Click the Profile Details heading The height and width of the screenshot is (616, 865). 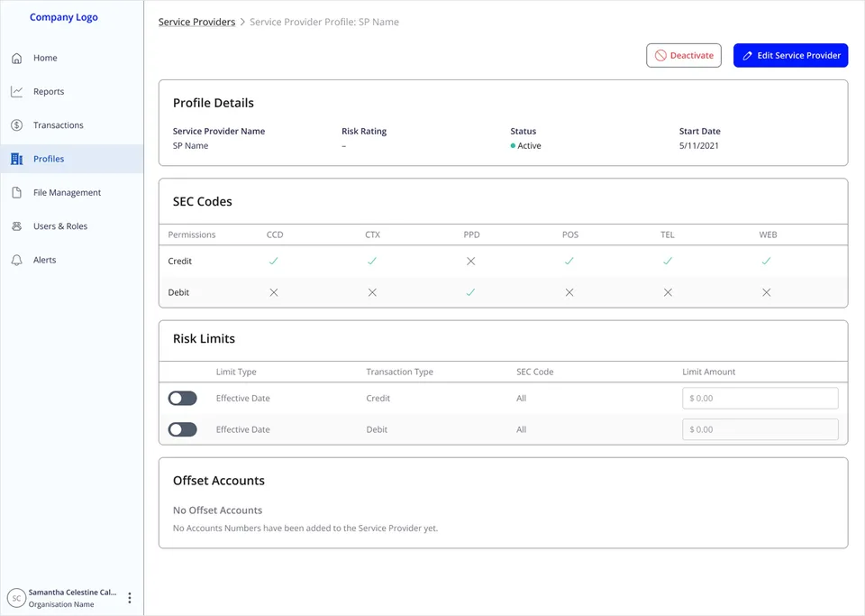point(214,103)
